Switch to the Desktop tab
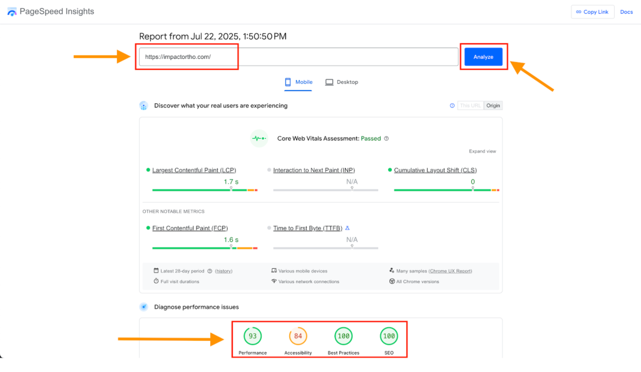The image size is (641, 372). click(x=342, y=82)
